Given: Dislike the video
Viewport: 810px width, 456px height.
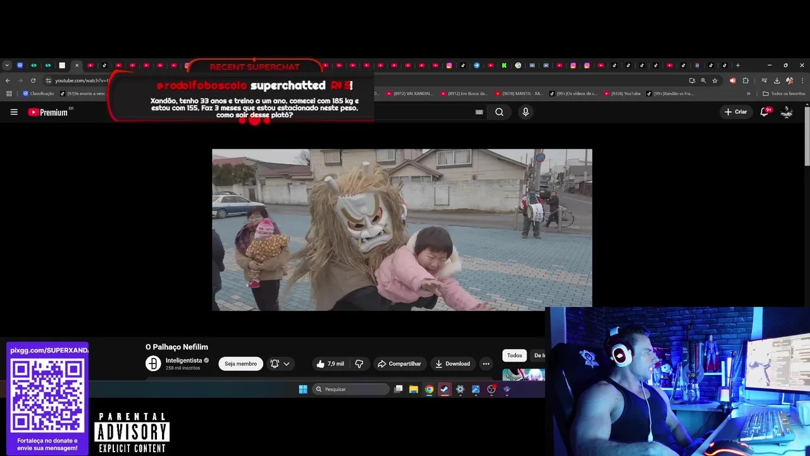Looking at the screenshot, I should click(359, 364).
